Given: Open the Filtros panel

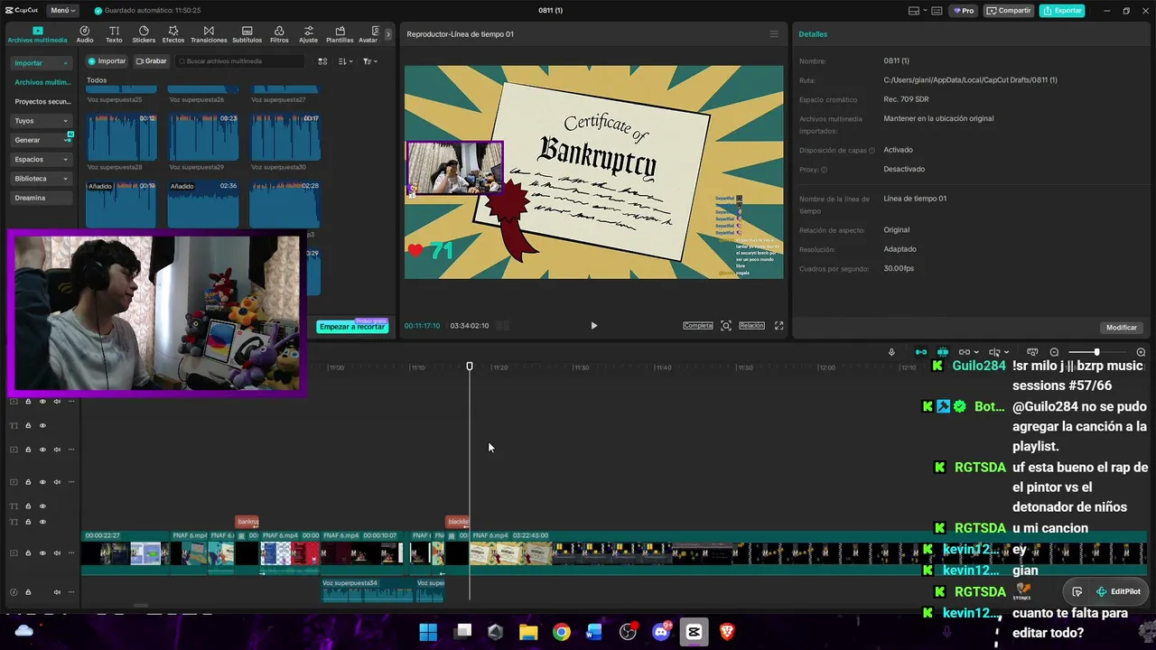Looking at the screenshot, I should 279,34.
